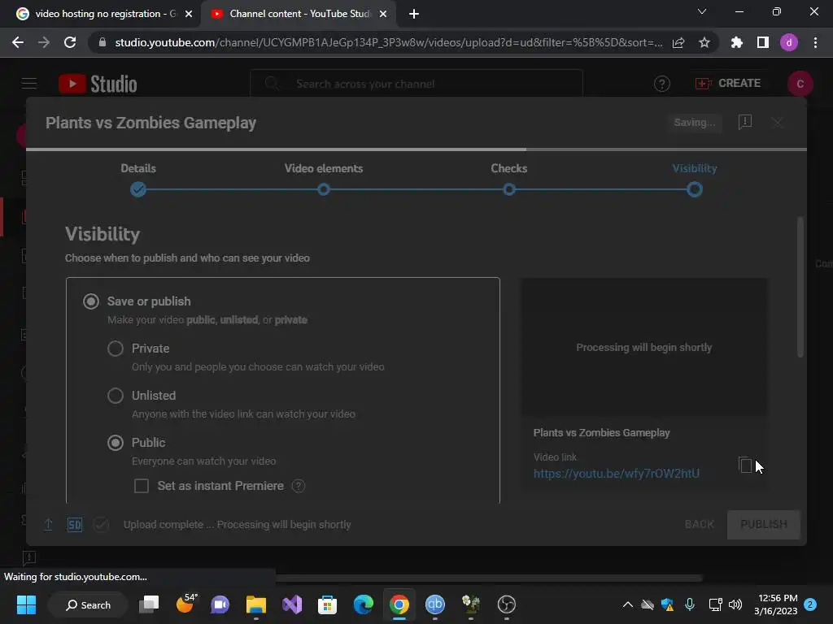Viewport: 833px width, 624px height.
Task: Reload the current page
Action: coord(70,42)
